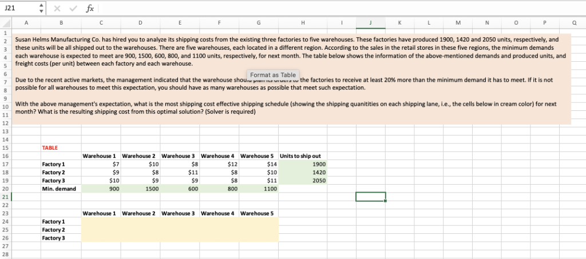586x259 pixels.
Task: Select column J header
Action: click(371, 23)
